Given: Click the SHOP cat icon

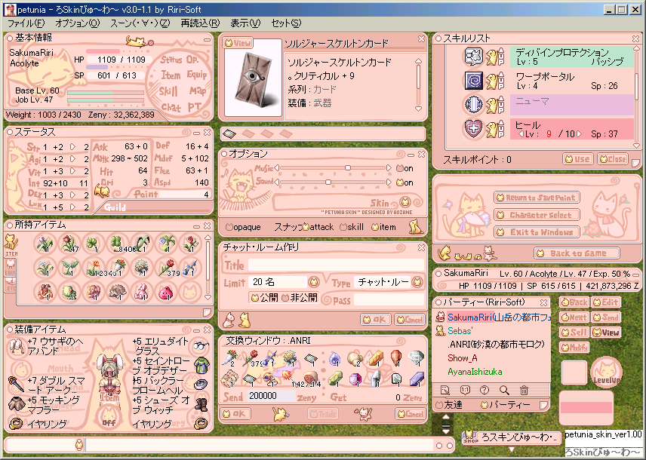Looking at the screenshot, I should point(470,437).
